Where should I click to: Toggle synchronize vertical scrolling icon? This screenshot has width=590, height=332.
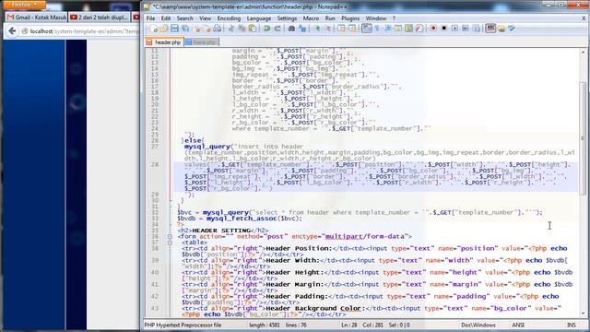(x=342, y=29)
